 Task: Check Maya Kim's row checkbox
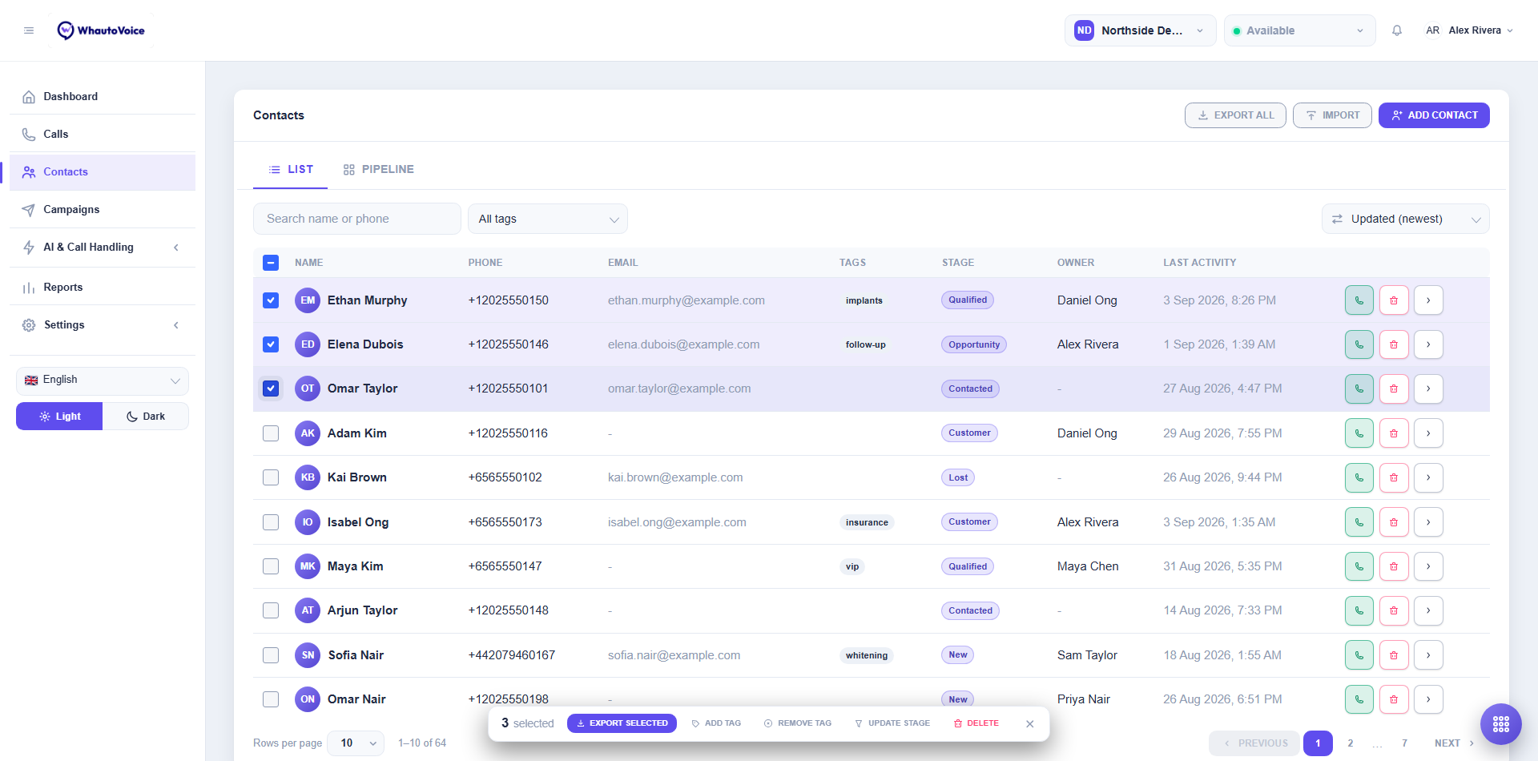pos(271,566)
